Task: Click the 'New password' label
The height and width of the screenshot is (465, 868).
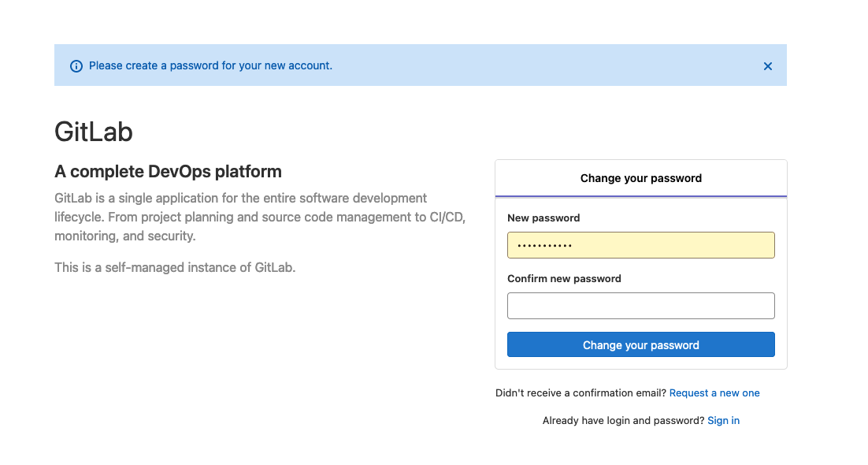Action: click(543, 218)
